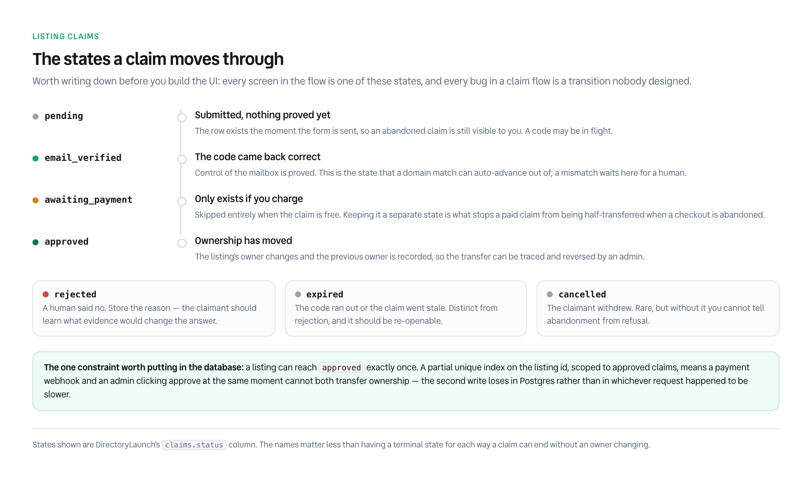Viewport: 812px width, 492px height.
Task: Click the claims.status code chip in footer
Action: [194, 445]
